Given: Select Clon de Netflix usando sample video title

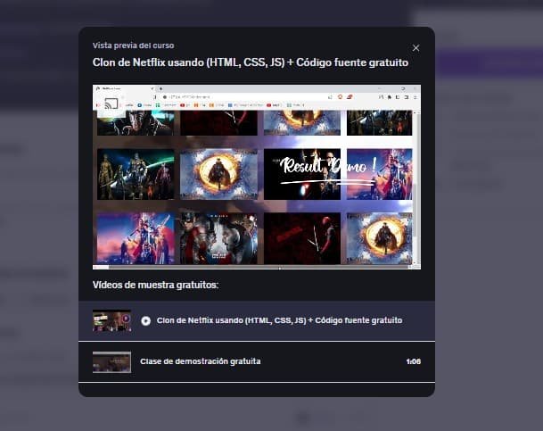Looking at the screenshot, I should (279, 320).
